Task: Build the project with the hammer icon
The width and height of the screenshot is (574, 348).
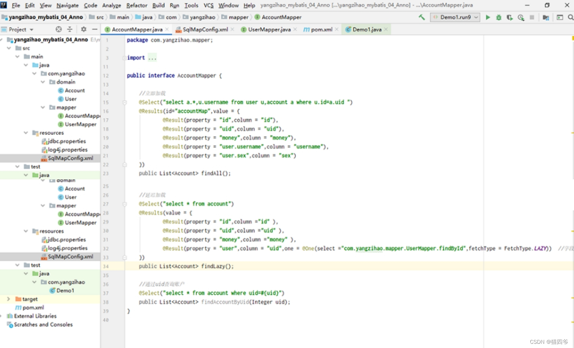Action: click(422, 17)
